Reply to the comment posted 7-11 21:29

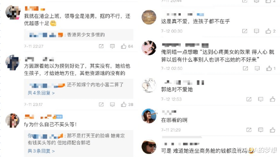click(x=261, y=130)
